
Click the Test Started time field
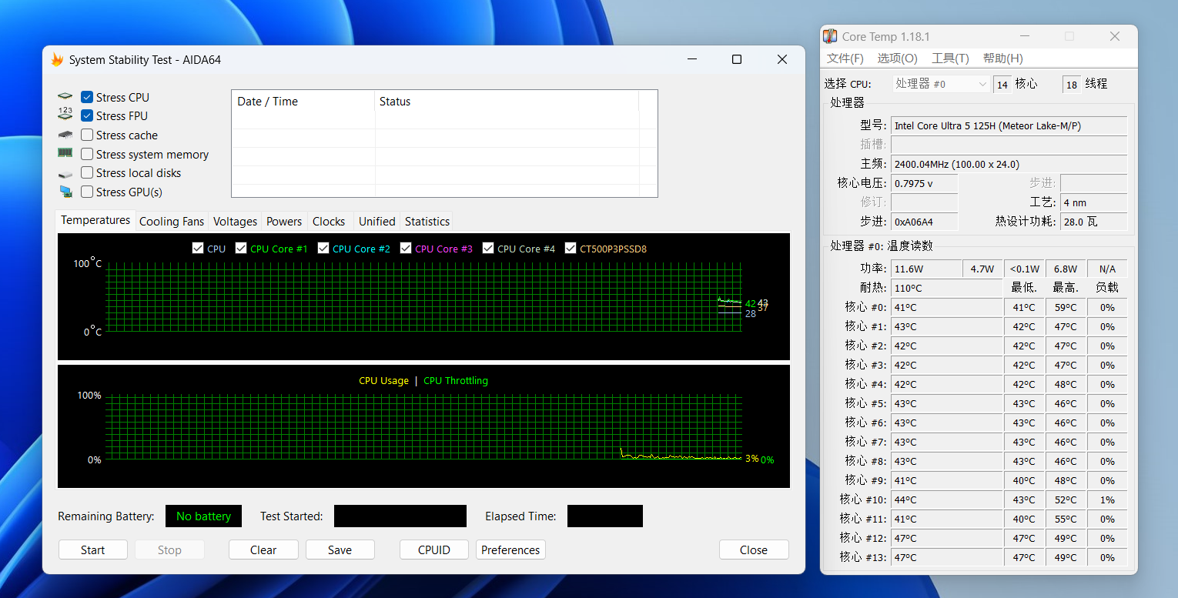click(400, 516)
